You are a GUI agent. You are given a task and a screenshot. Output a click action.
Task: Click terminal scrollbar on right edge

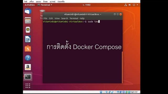click(x=122, y=67)
